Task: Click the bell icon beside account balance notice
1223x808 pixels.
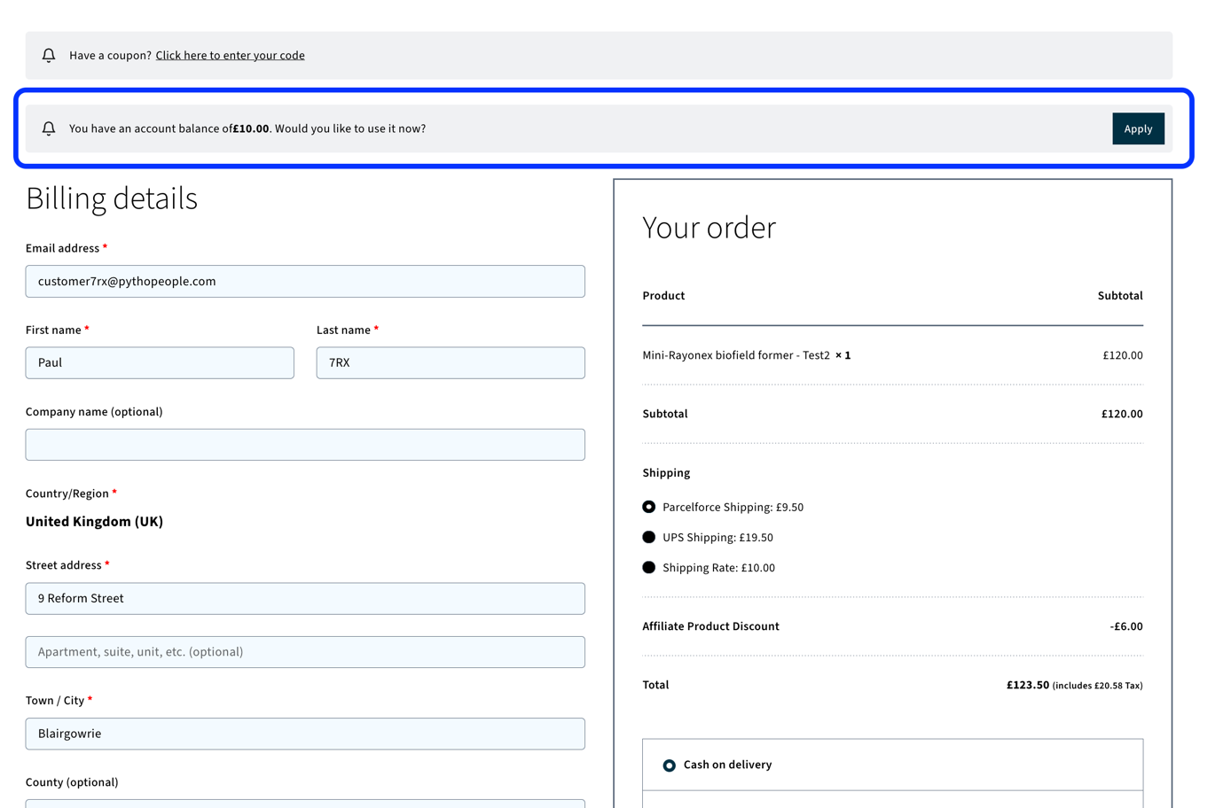Action: point(49,128)
